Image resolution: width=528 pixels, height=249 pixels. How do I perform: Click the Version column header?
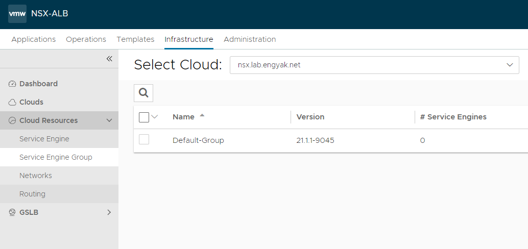[310, 117]
